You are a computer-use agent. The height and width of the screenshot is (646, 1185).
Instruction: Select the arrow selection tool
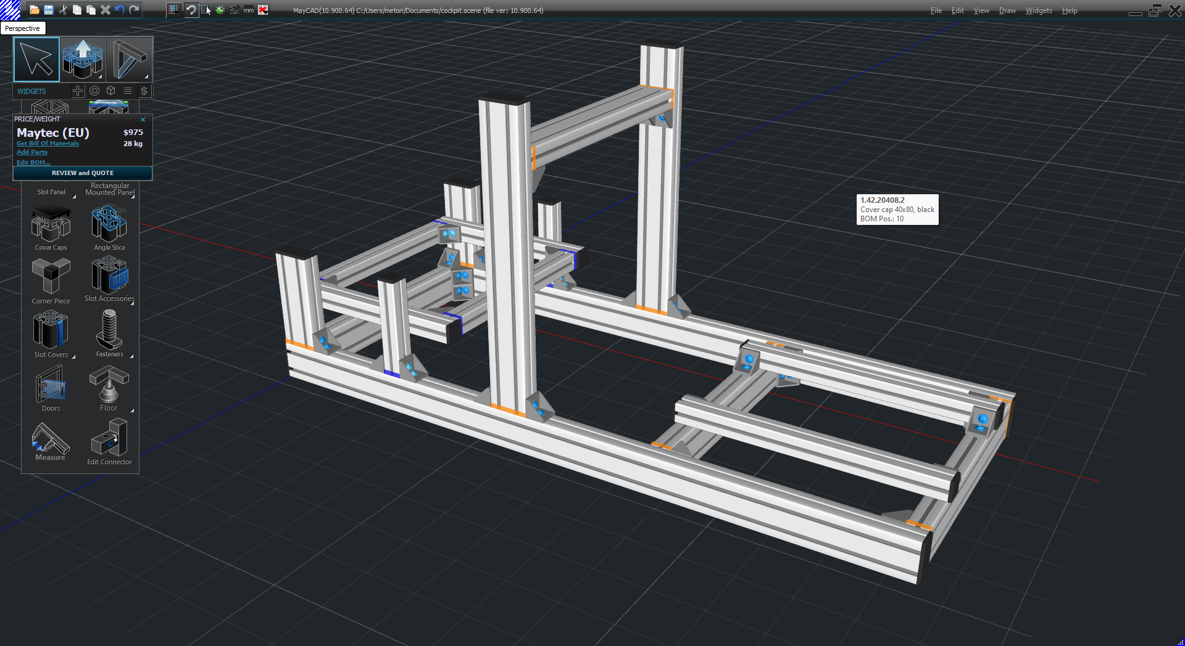(x=36, y=59)
